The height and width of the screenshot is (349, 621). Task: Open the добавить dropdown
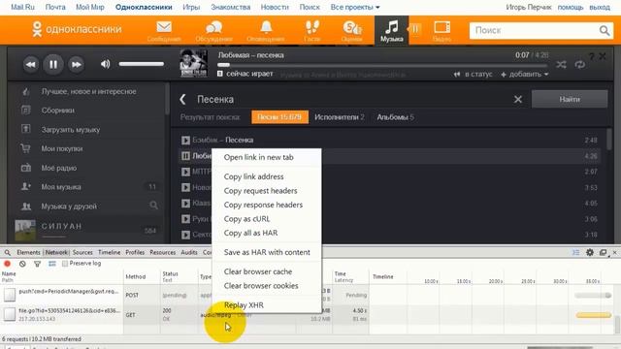(525, 75)
